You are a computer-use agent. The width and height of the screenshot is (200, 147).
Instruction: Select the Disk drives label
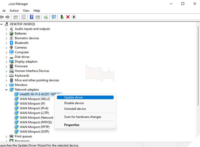(22, 57)
